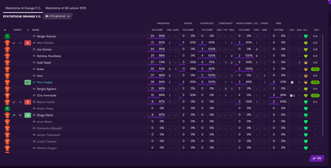The height and width of the screenshot is (168, 331).
Task: Select James Tarkowski's name
Action: [x=49, y=135]
